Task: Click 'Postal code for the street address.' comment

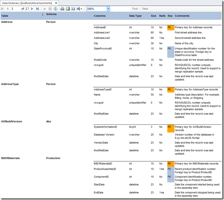Action: point(194,60)
